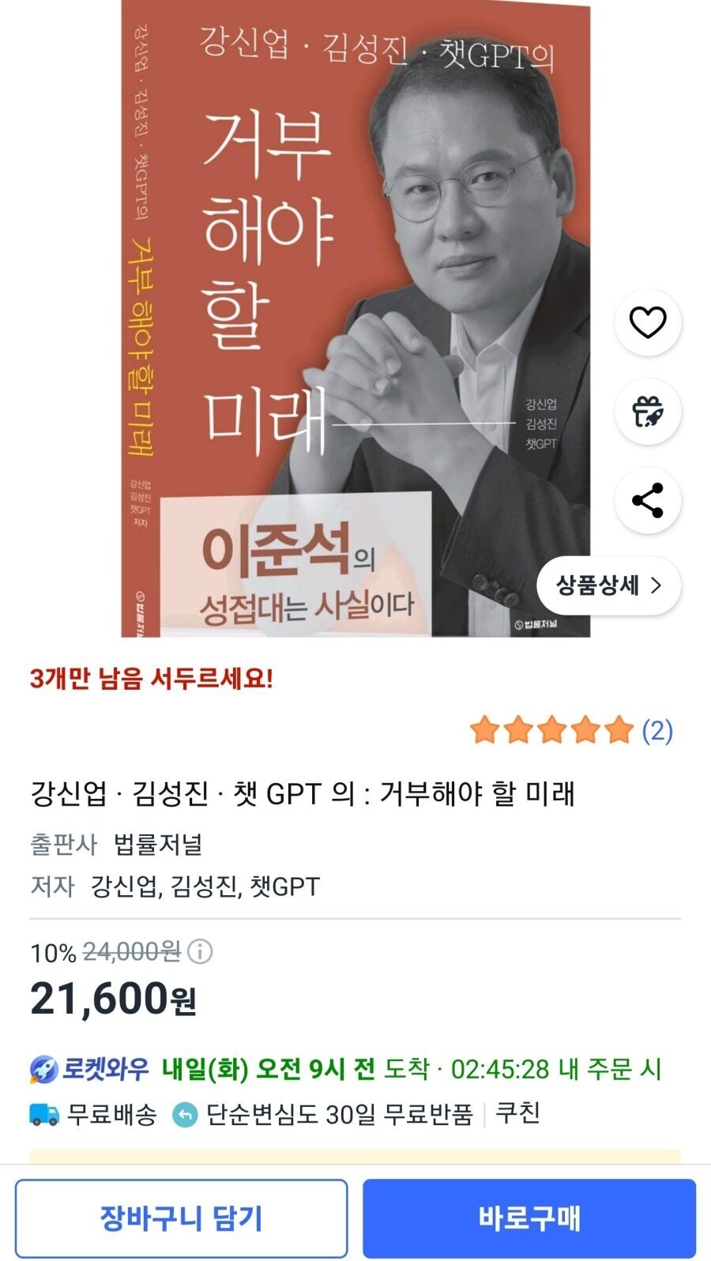Tap the 쿠친 delivery label
This screenshot has width=711, height=1261.
pos(517,1113)
